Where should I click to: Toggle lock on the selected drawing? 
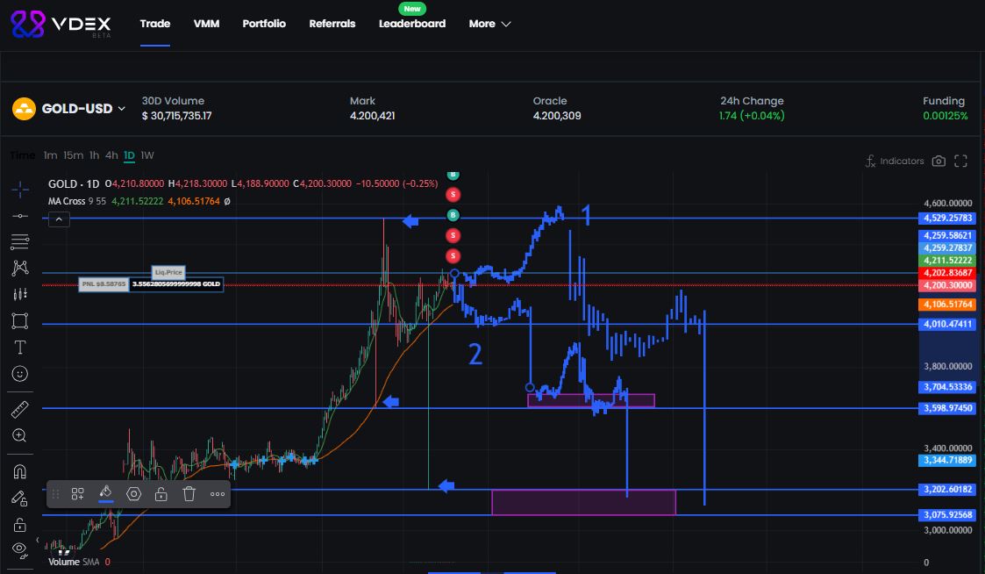point(161,494)
